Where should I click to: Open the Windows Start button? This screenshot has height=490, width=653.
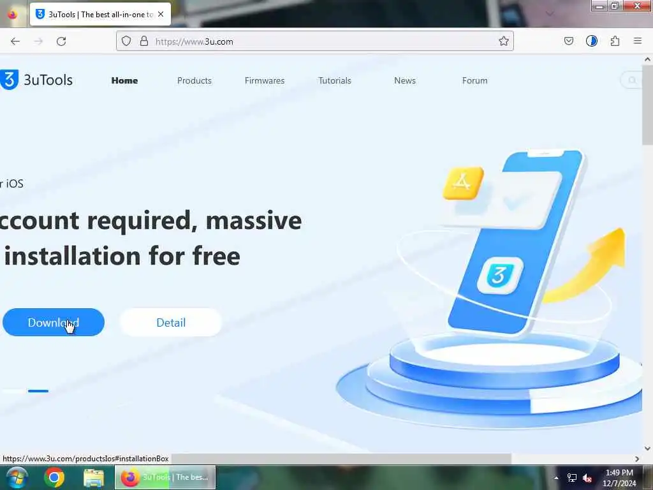pyautogui.click(x=17, y=477)
